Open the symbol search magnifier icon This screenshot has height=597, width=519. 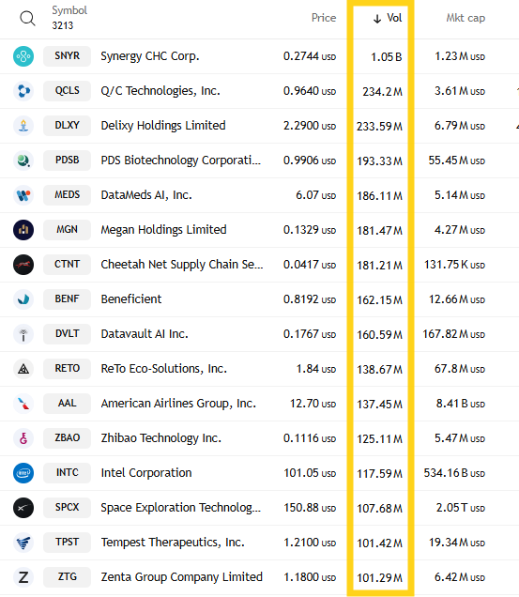click(x=27, y=18)
